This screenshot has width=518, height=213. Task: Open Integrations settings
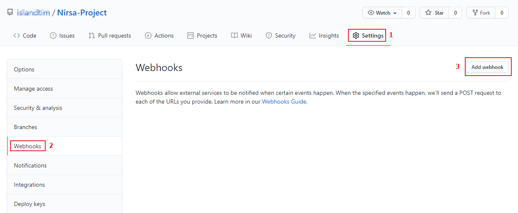click(x=64, y=185)
